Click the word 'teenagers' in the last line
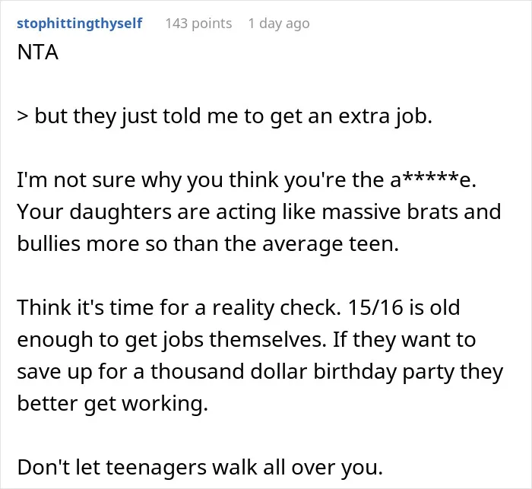 (x=155, y=468)
